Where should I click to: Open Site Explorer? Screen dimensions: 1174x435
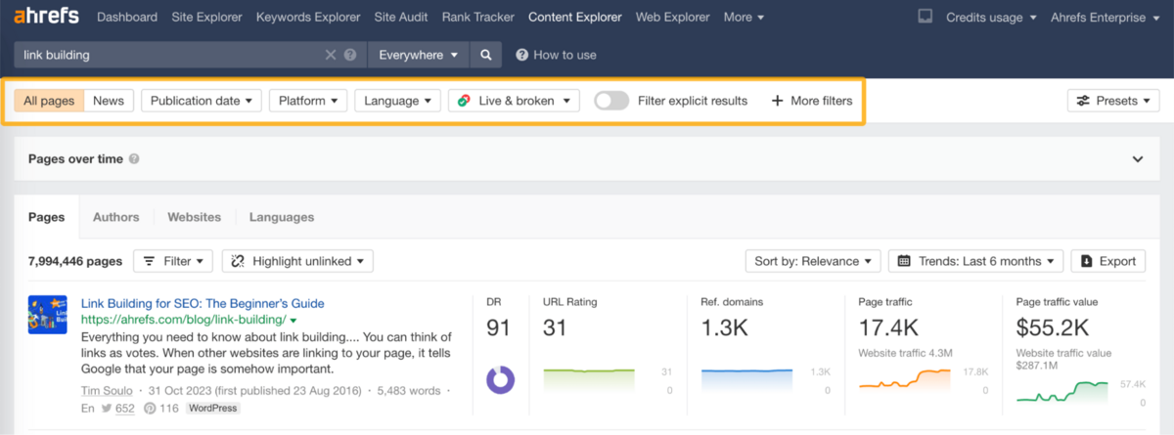(x=206, y=17)
